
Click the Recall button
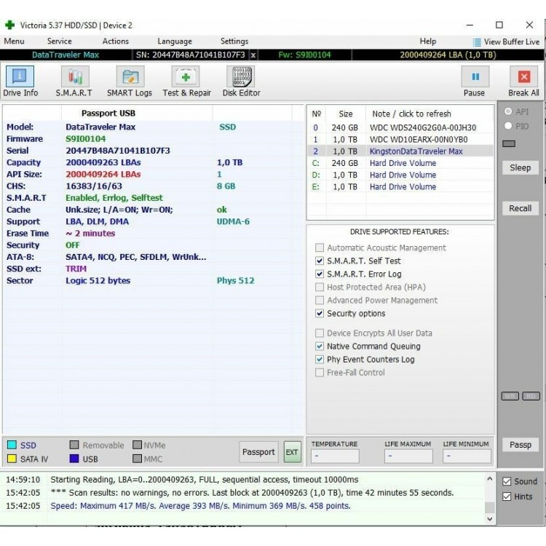pyautogui.click(x=521, y=209)
